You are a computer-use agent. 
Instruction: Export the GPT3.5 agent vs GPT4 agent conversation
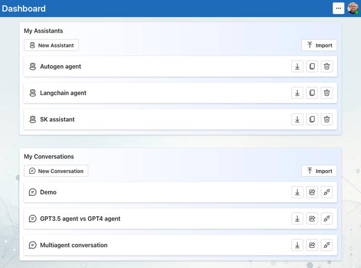pyautogui.click(x=297, y=218)
